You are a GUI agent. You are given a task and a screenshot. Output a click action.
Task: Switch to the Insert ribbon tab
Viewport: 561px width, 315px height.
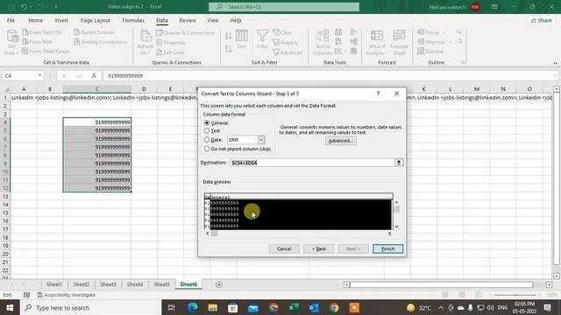pos(61,20)
